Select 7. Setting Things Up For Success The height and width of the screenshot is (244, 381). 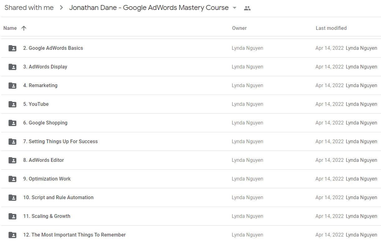(x=60, y=141)
